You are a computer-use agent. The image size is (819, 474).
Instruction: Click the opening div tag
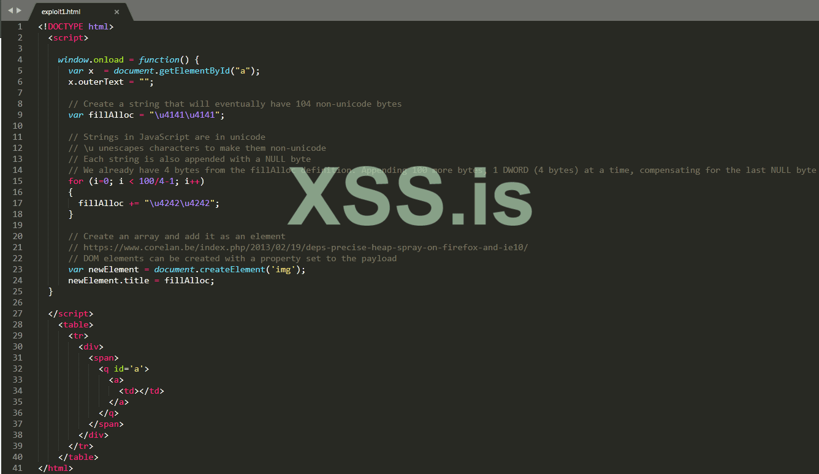91,346
